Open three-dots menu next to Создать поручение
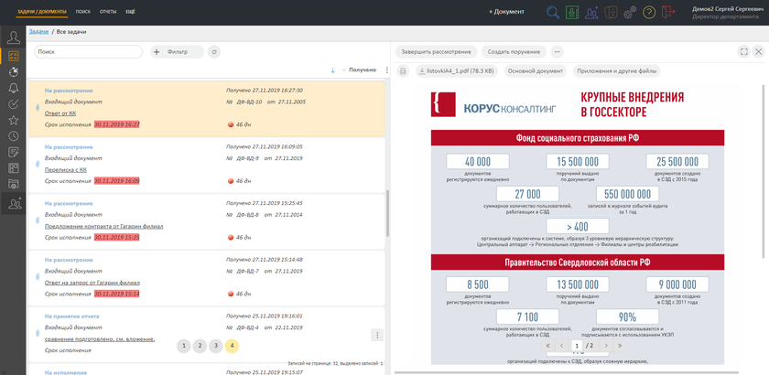The image size is (769, 375). [557, 52]
